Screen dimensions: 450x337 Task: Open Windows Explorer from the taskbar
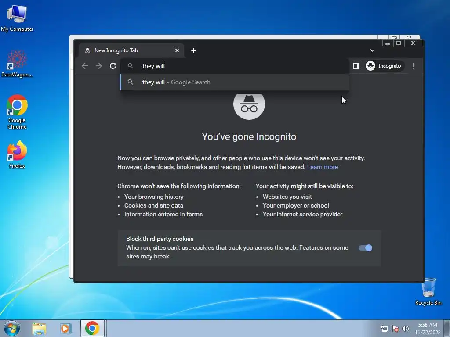point(39,328)
